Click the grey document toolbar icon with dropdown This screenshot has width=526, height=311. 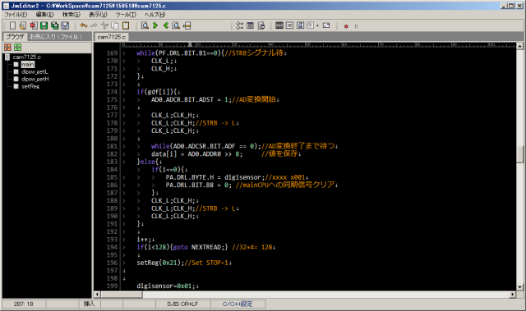coord(311,25)
